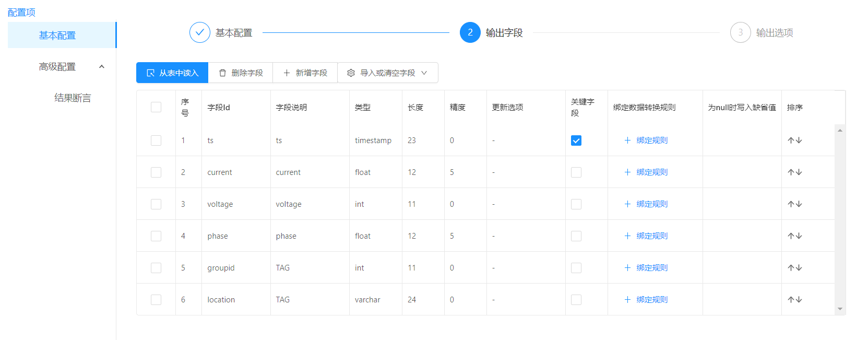This screenshot has width=856, height=340.
Task: Click the 从表中读入 import icon
Action: click(151, 73)
